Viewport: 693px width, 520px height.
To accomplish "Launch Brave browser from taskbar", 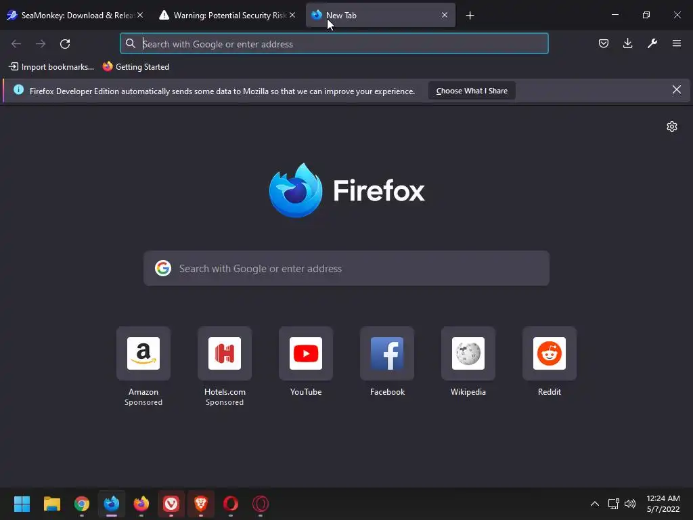I will [x=201, y=504].
